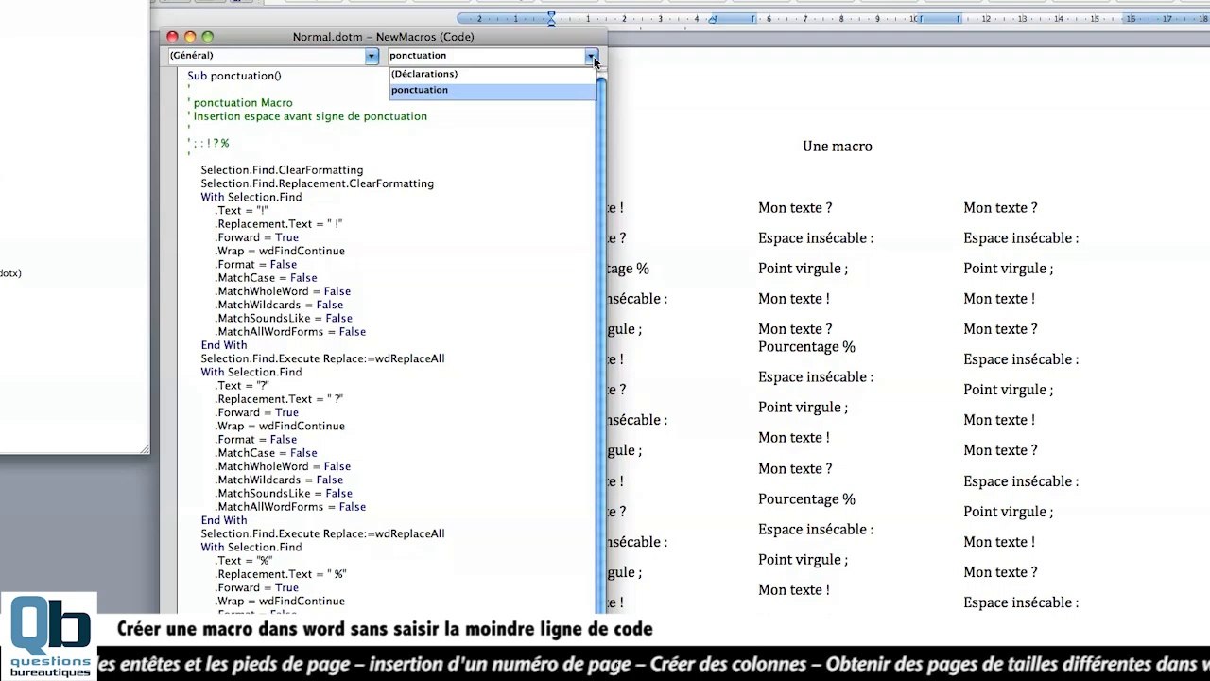Viewport: 1210px width, 681px height.
Task: Click the code line .Text = "?"
Action: point(242,386)
